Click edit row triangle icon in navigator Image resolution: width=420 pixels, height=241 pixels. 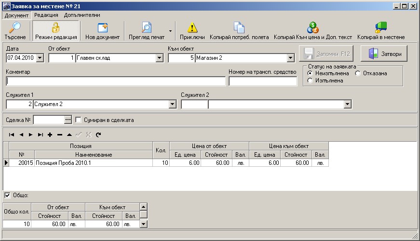tap(69, 134)
